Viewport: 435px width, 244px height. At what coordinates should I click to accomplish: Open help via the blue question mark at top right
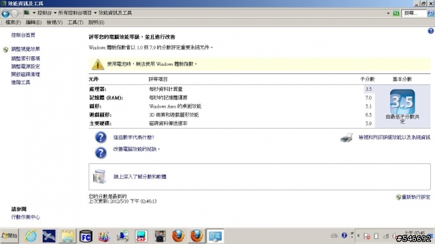pyautogui.click(x=430, y=31)
